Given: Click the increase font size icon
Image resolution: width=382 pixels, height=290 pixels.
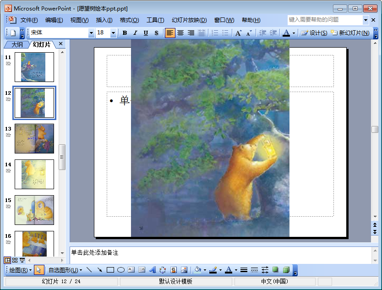Looking at the screenshot, I should pos(238,33).
